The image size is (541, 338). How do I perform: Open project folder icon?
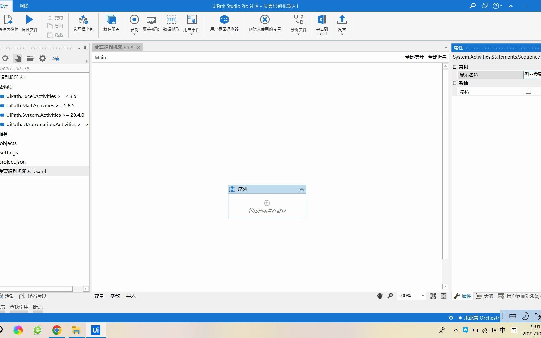point(30,58)
